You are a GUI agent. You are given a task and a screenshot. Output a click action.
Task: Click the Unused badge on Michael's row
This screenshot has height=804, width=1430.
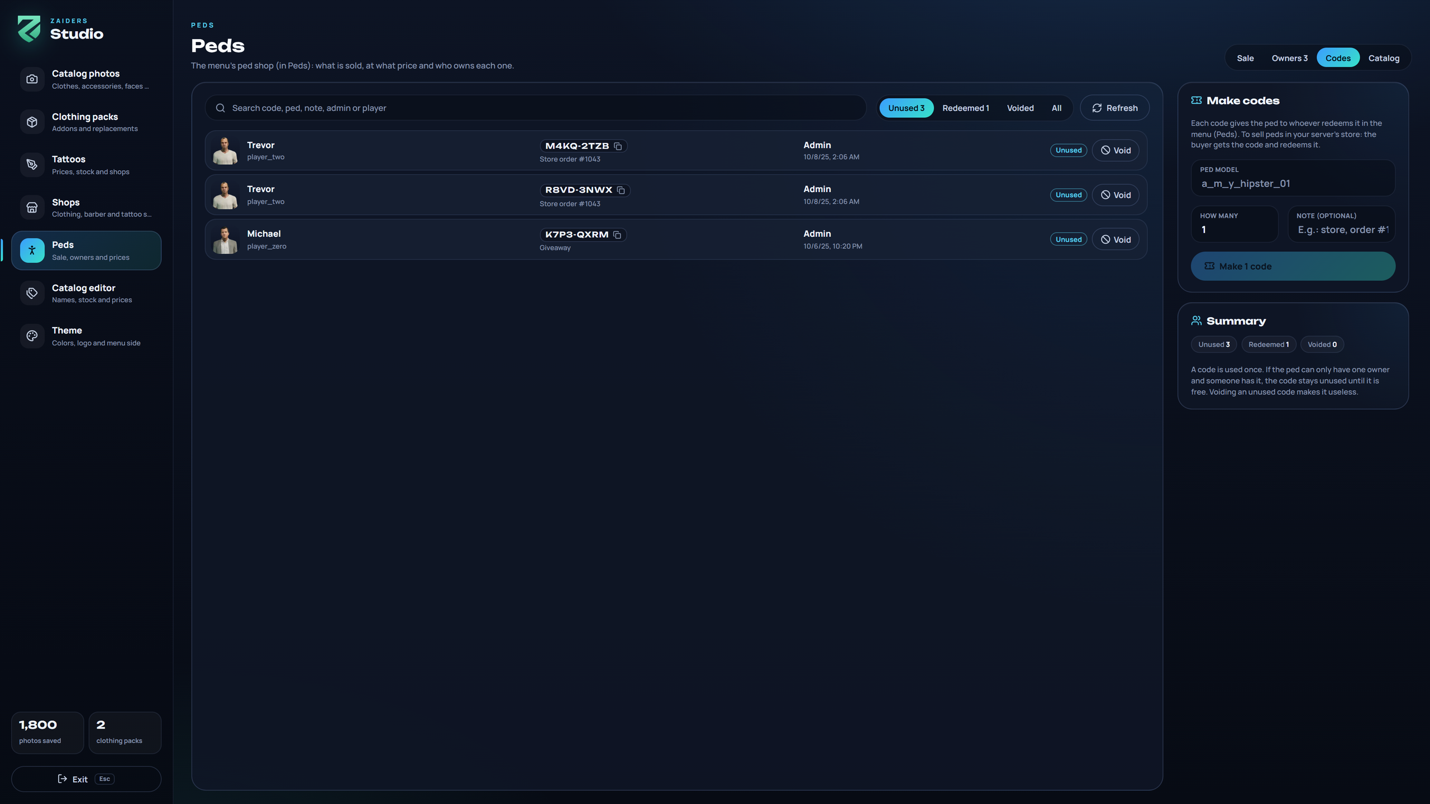tap(1068, 240)
